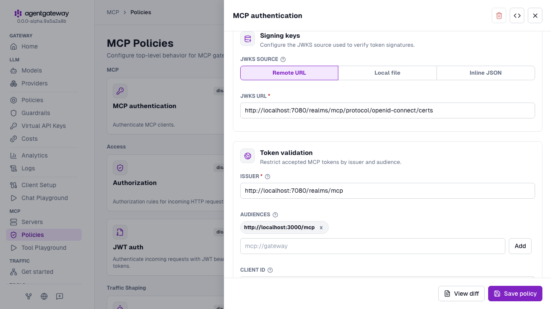The height and width of the screenshot is (309, 551).
Task: Click the Token validation section icon
Action: 248,156
